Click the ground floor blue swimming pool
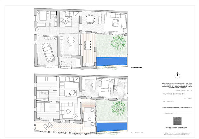199x139 pixels. (112, 61)
